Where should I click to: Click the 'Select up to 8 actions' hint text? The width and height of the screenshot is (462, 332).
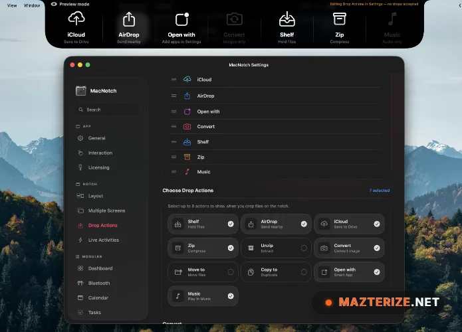(x=229, y=206)
